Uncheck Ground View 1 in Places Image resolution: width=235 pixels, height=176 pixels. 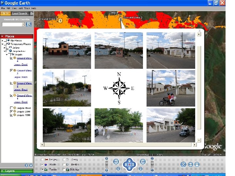click(x=11, y=95)
